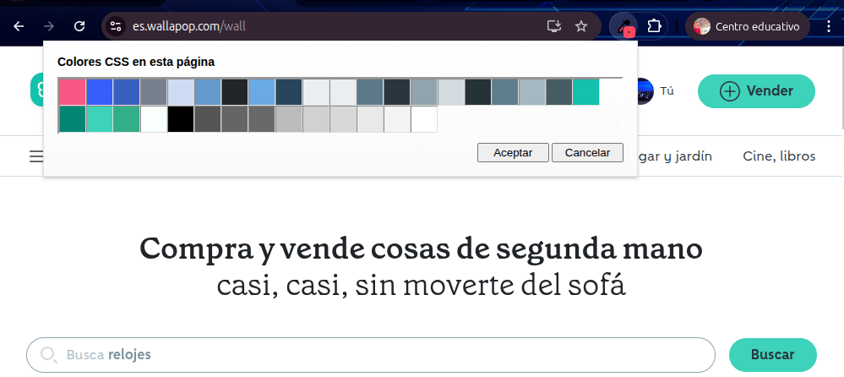Pick the pale lavender-blue swatch

(x=181, y=92)
